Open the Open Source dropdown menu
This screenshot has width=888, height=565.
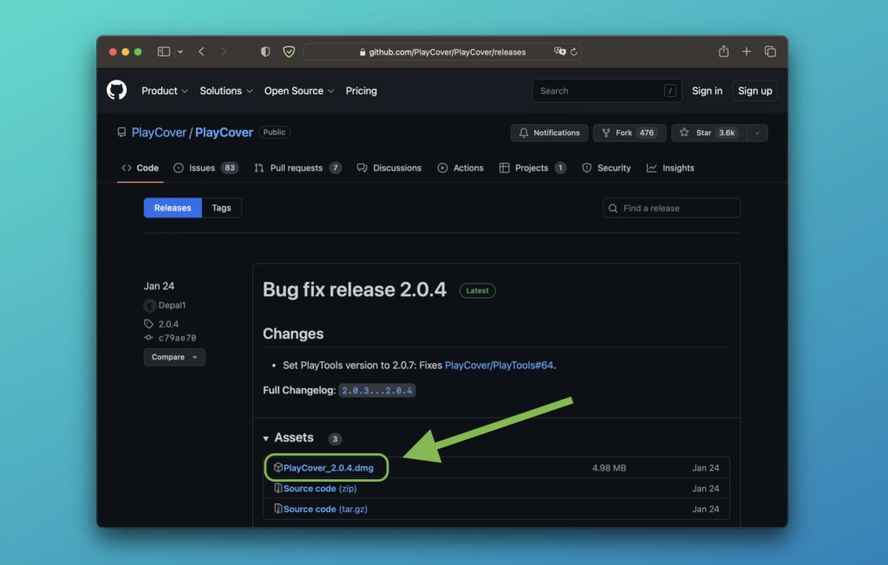[299, 91]
